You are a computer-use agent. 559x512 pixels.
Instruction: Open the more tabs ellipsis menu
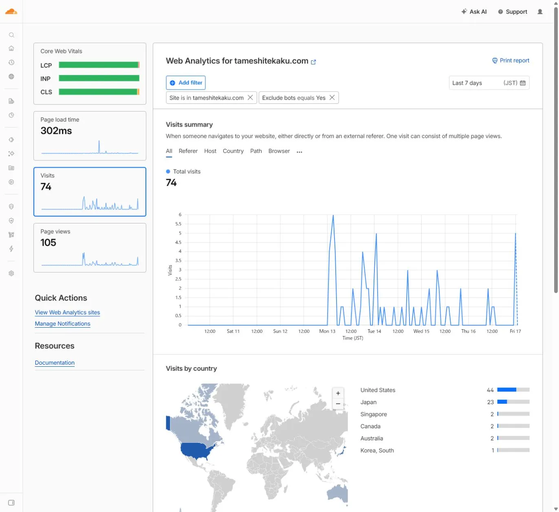tap(299, 152)
